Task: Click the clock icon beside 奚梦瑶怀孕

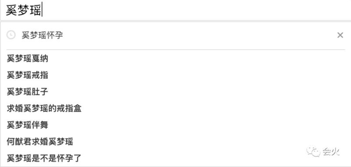Action: pyautogui.click(x=11, y=35)
